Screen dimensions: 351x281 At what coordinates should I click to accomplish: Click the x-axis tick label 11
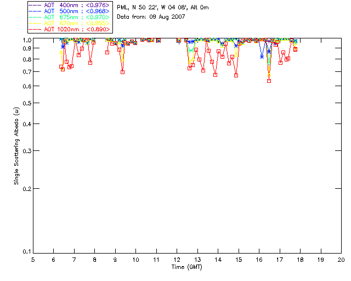point(156,260)
